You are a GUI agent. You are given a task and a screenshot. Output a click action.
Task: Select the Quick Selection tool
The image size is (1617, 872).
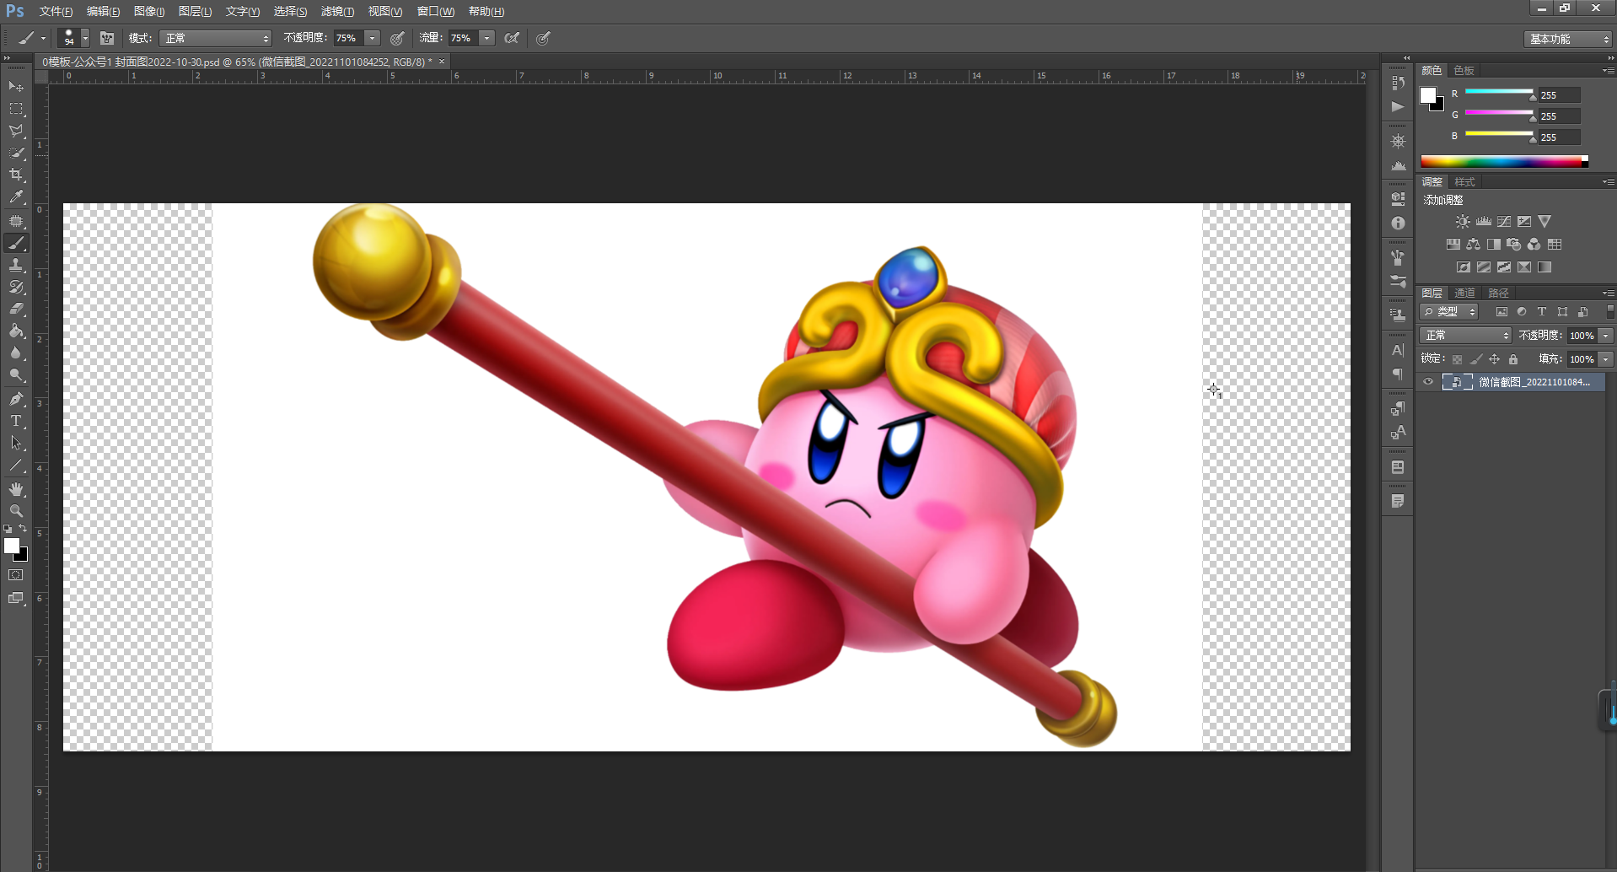pos(16,153)
